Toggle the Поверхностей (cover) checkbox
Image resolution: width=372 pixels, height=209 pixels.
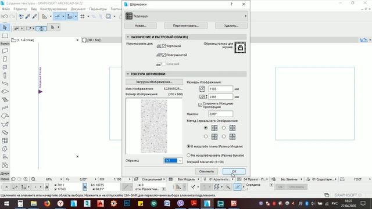click(164, 55)
